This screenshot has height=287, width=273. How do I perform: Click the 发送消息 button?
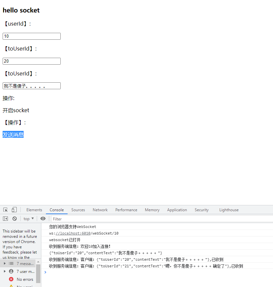pyautogui.click(x=13, y=134)
